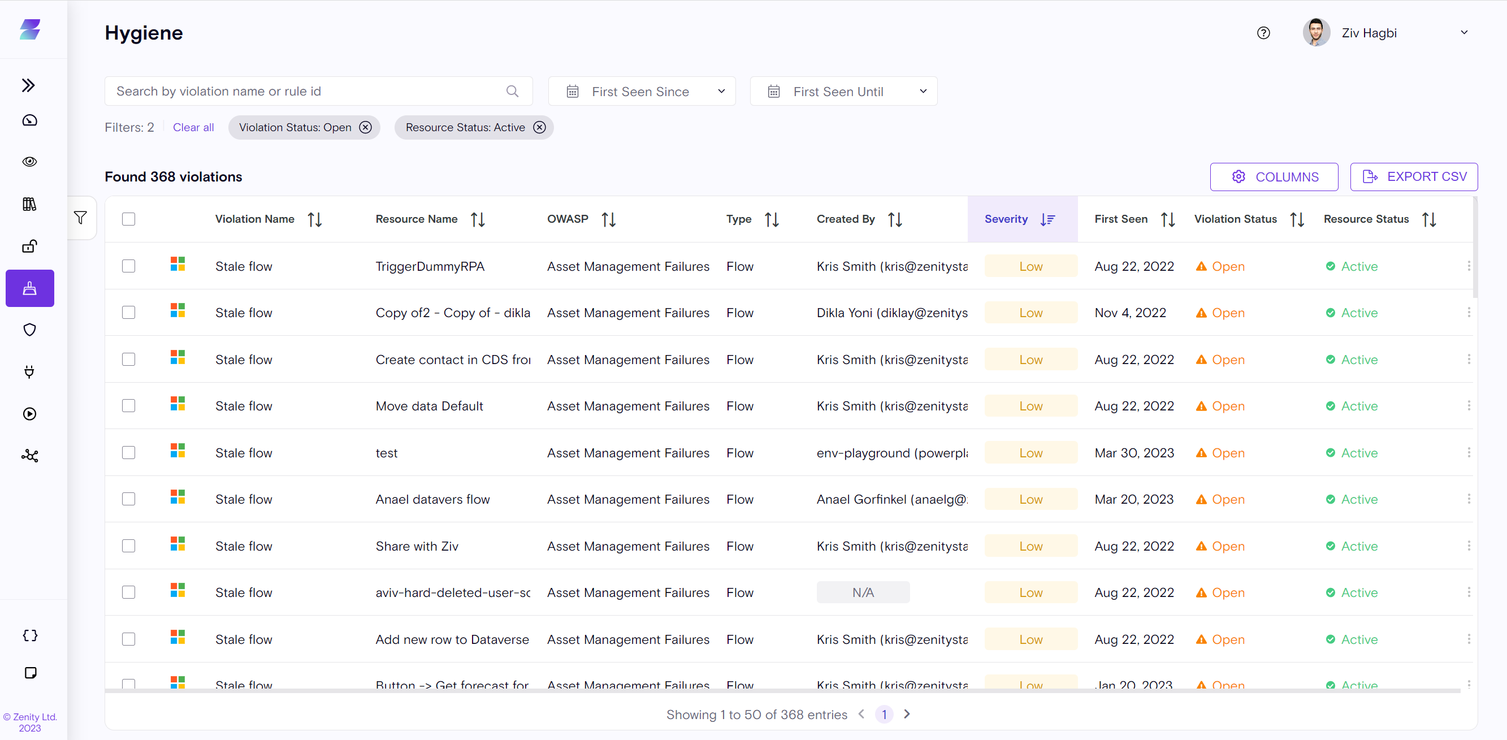The image size is (1507, 740).
Task: Open the plug connectors icon in sidebar
Action: click(x=29, y=371)
